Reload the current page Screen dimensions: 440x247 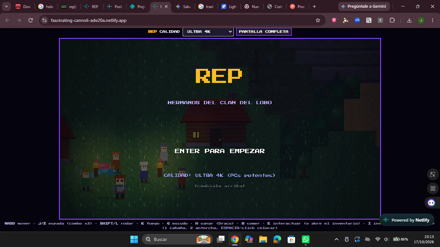(x=31, y=20)
